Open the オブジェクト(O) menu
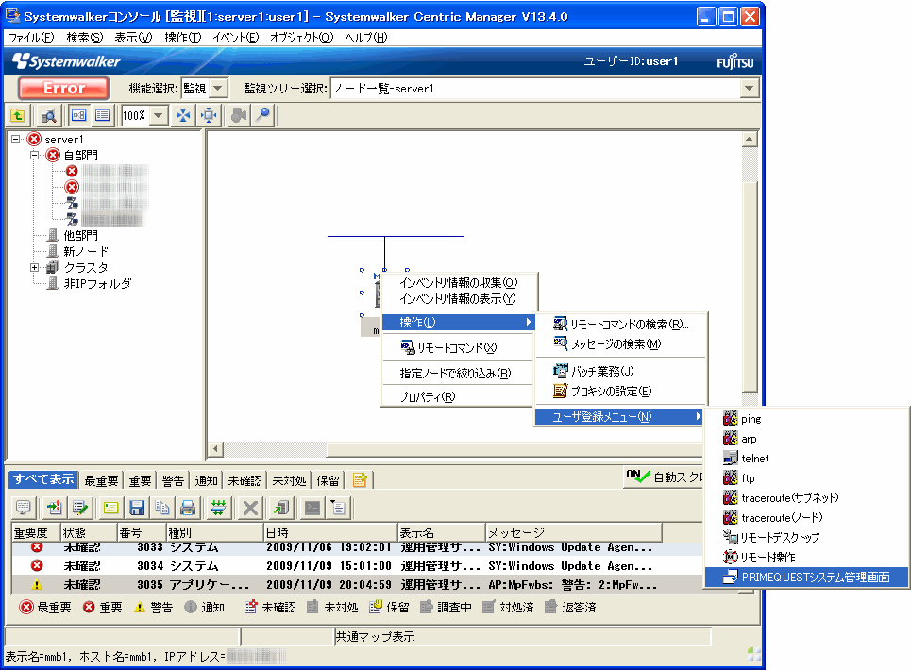This screenshot has width=911, height=670. point(301,38)
